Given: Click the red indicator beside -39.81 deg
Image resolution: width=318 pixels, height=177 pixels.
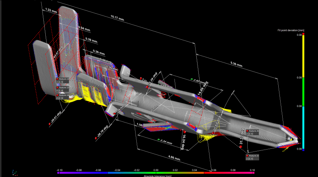Looking at the screenshot, I should click(50, 124).
